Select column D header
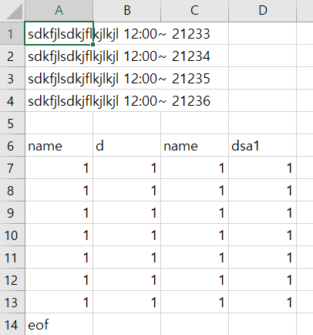The height and width of the screenshot is (335, 313). pos(263,11)
